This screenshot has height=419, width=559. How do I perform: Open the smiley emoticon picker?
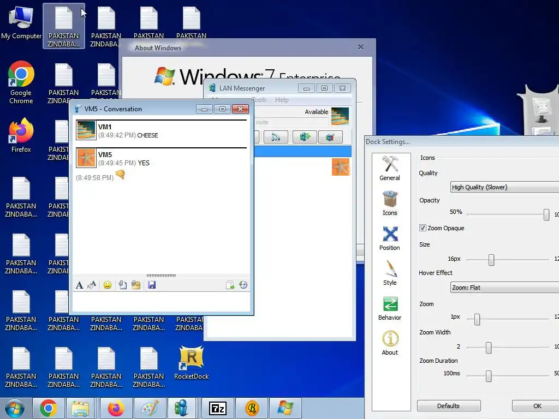(x=108, y=285)
